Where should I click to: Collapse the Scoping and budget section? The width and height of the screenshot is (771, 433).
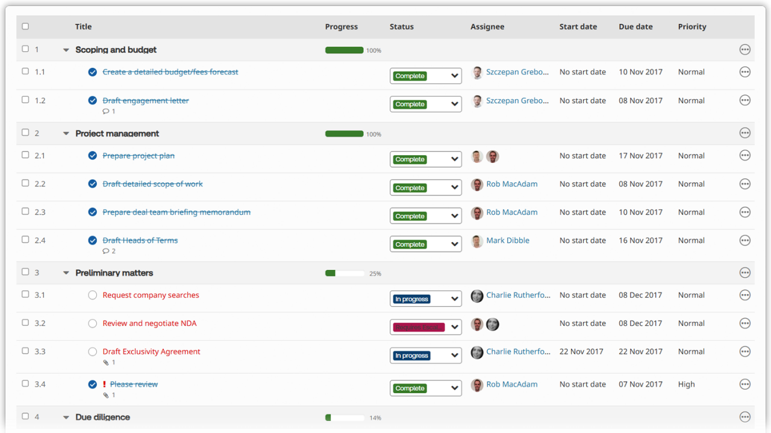pyautogui.click(x=66, y=50)
